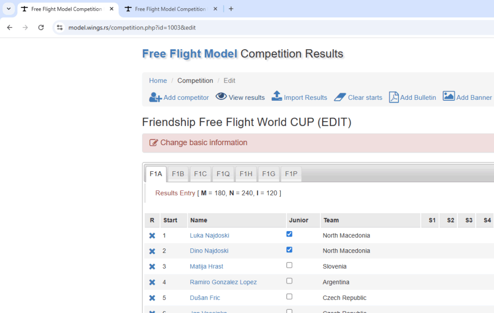The width and height of the screenshot is (494, 313).
Task: Switch to the F1Q class tab
Action: click(x=223, y=174)
